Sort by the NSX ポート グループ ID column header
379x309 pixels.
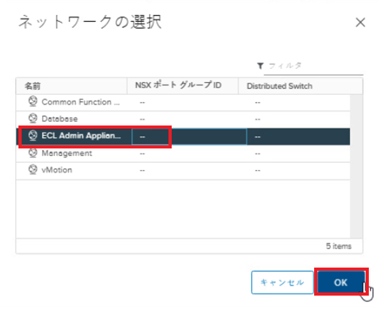click(183, 85)
